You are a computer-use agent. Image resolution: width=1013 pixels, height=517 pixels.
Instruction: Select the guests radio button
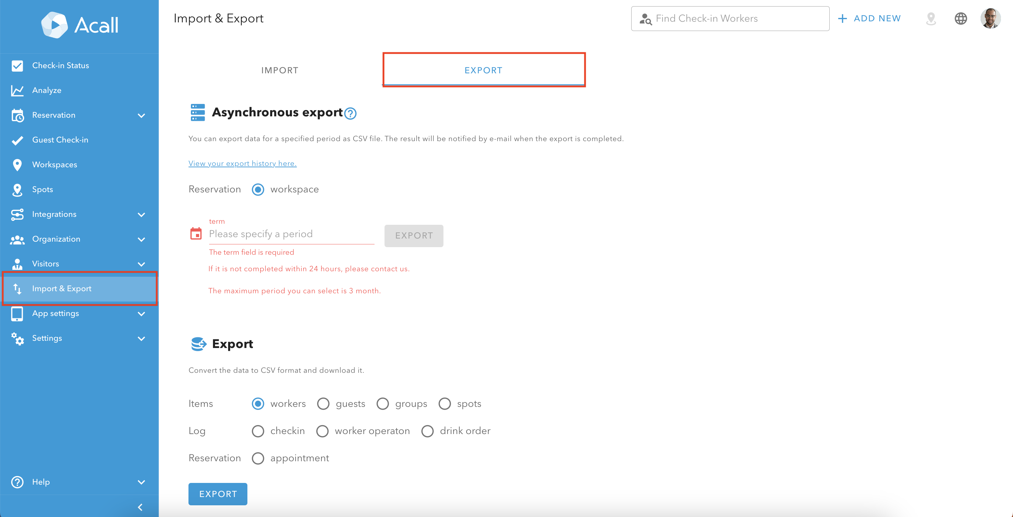click(323, 403)
